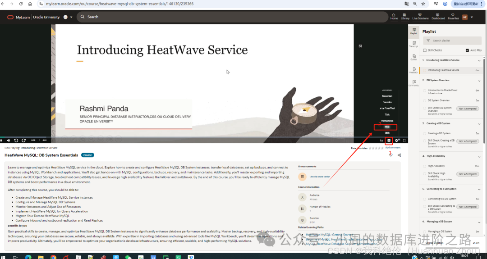The image size is (487, 259).
Task: Select Introduction to Oracle Cloud Infrastructure circle
Action: pos(425,91)
